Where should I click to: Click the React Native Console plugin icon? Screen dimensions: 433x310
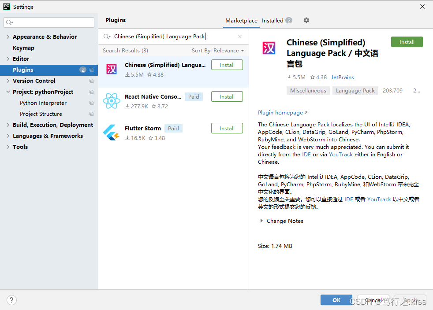coord(112,101)
